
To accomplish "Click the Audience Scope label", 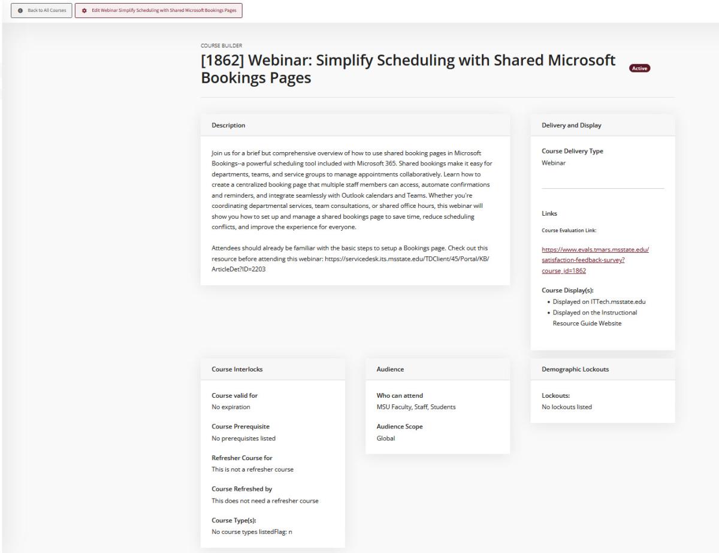I will [x=400, y=427].
